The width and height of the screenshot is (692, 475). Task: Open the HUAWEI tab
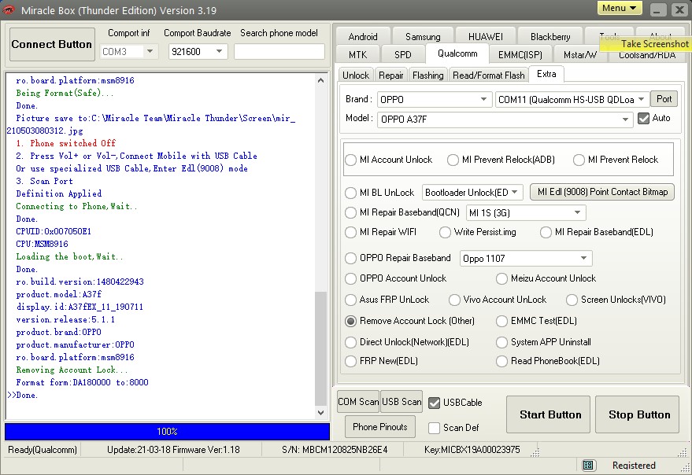pyautogui.click(x=486, y=37)
